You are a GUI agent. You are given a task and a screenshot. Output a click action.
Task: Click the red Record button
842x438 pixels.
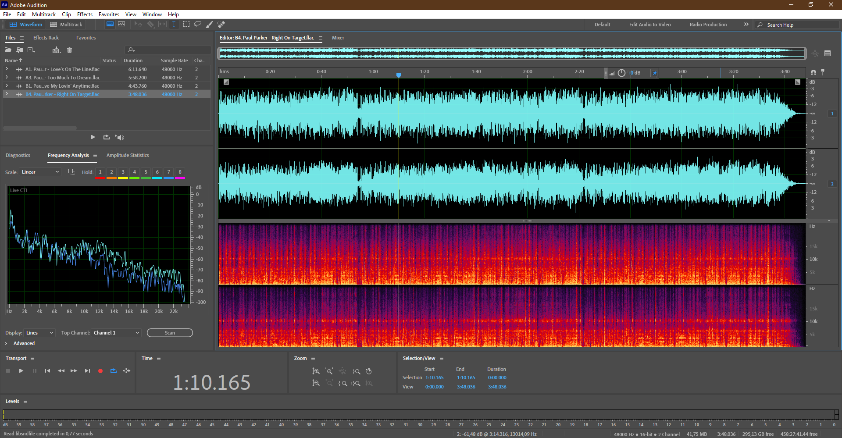pyautogui.click(x=100, y=371)
